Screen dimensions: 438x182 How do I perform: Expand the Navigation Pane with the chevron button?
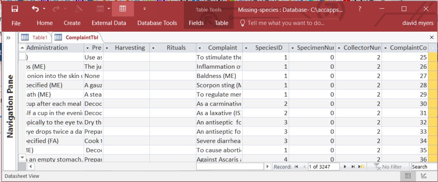tap(8, 38)
